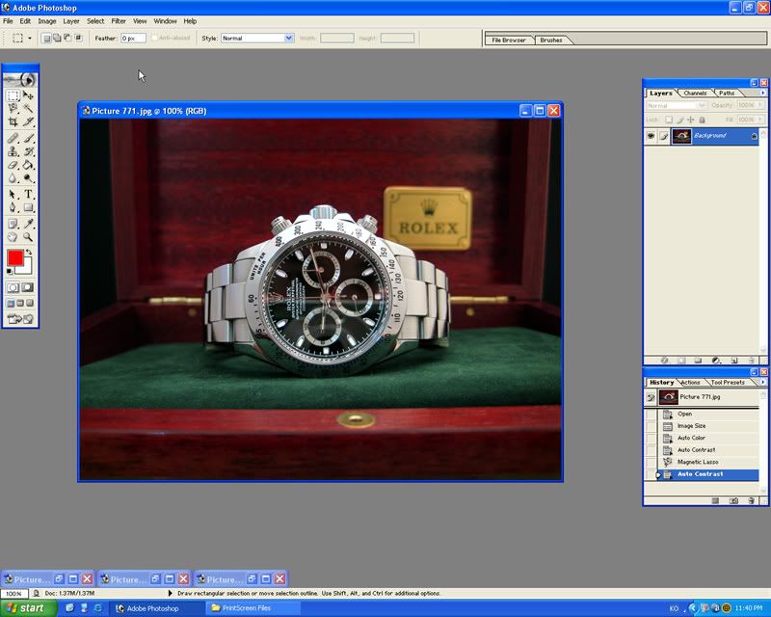
Task: Select the Rectangular Marquee tool in toolbox
Action: click(x=13, y=95)
